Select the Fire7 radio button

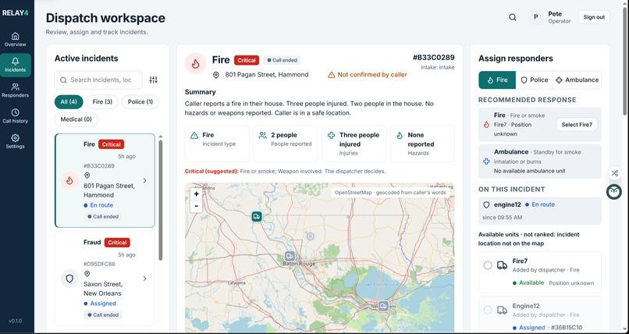(488, 265)
